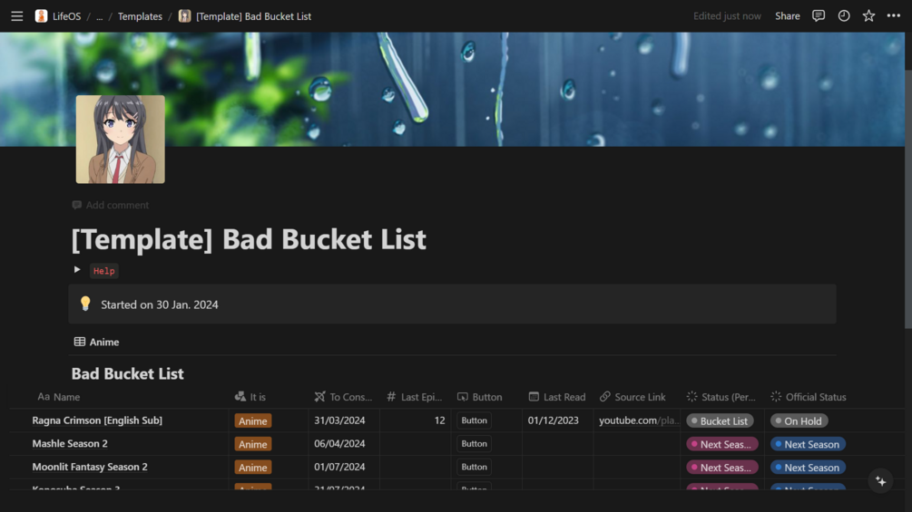Screen dimensions: 912x512
Task: Open the Moonlit Fantasy Season 2 entry
Action: [x=90, y=467]
